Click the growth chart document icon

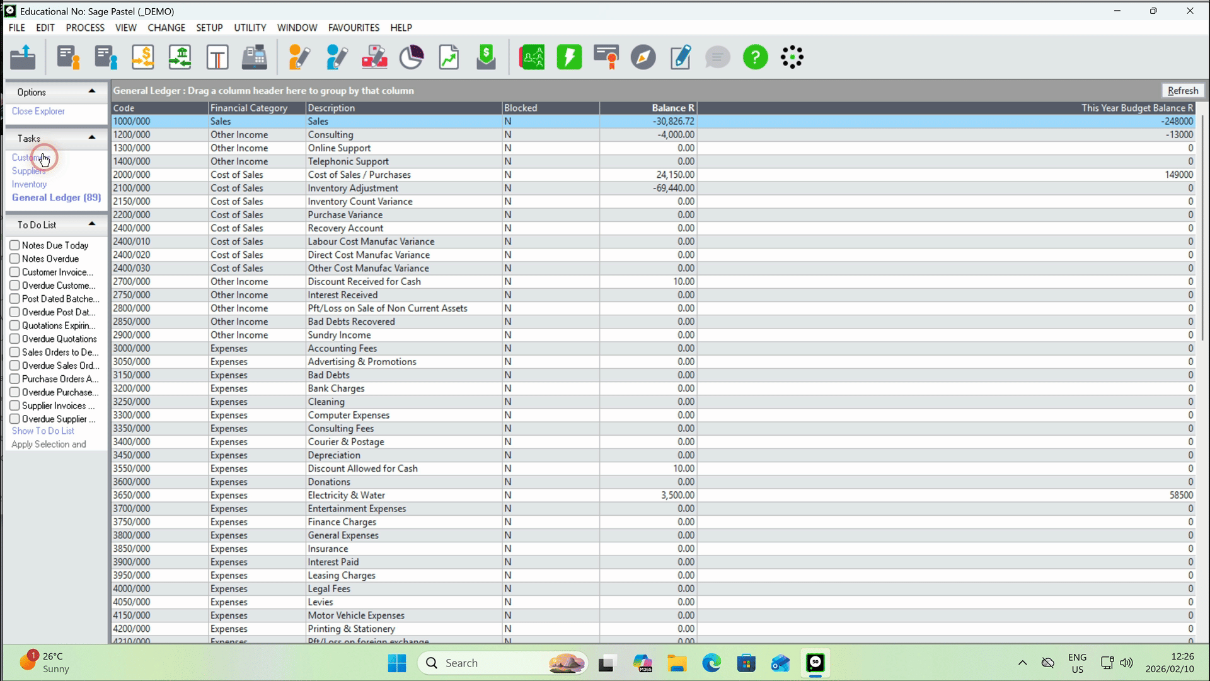[x=449, y=57]
